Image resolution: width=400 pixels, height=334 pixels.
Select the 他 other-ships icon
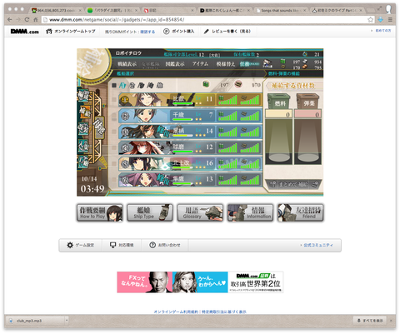(x=160, y=85)
